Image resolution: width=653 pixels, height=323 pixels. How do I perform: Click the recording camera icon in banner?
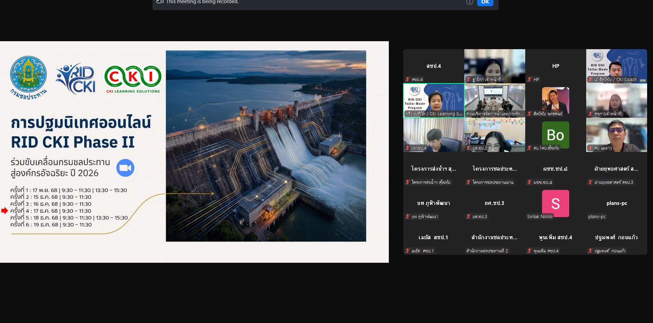click(x=160, y=2)
